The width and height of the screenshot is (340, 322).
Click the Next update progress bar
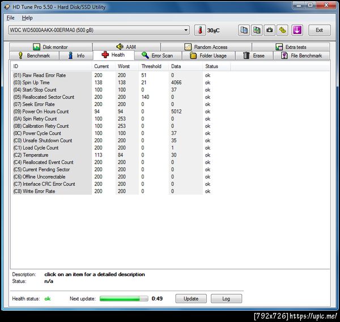pyautogui.click(x=124, y=299)
